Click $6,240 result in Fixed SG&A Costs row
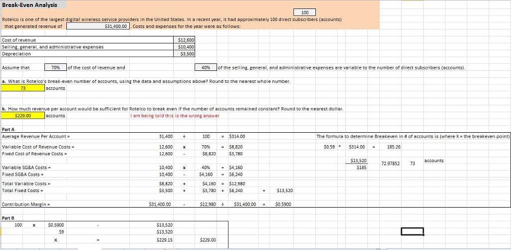The image size is (511, 250). tap(236, 174)
